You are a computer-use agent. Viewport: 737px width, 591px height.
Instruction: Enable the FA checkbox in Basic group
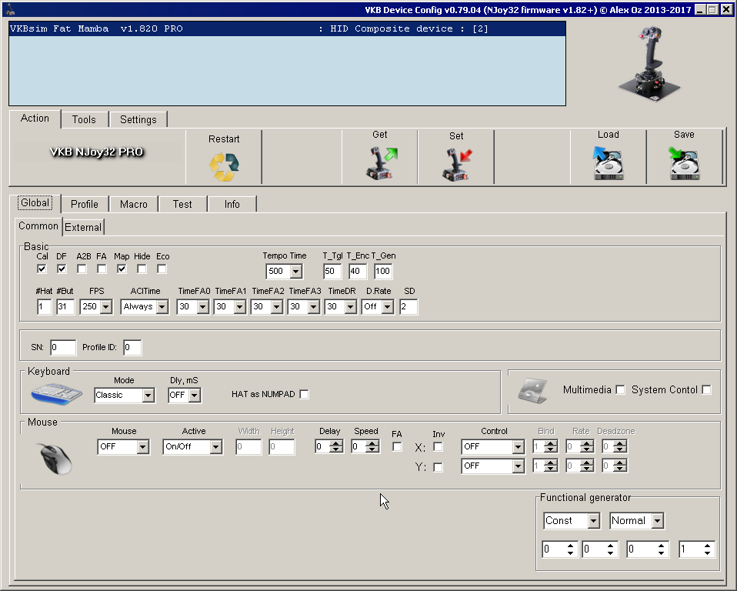tap(102, 269)
